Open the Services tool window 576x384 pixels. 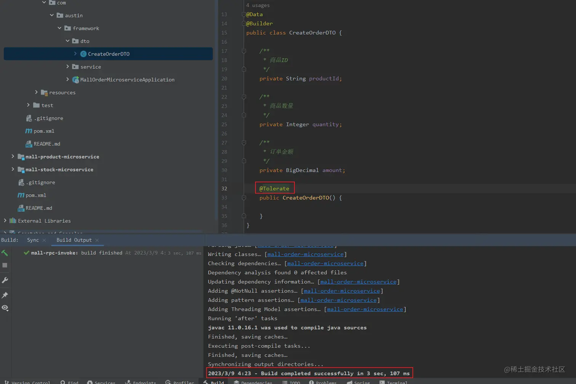click(101, 382)
